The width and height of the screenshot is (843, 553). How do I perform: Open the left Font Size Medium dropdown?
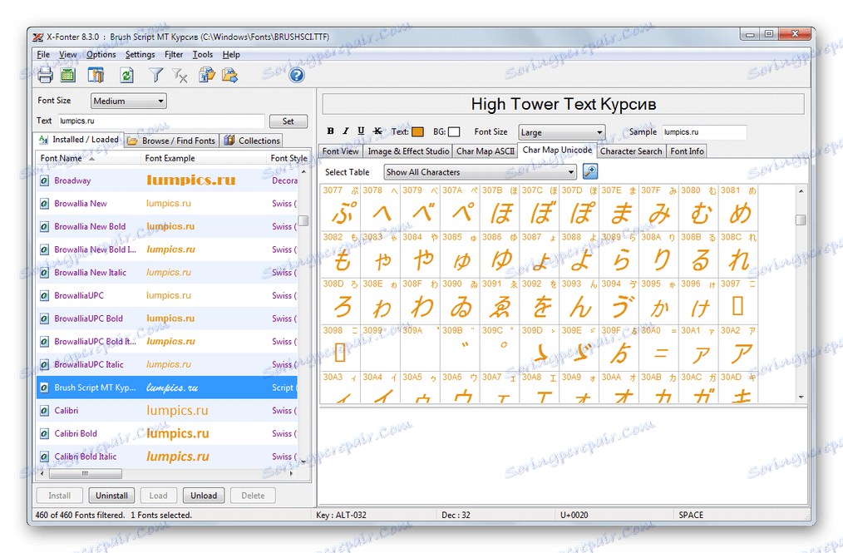(129, 101)
